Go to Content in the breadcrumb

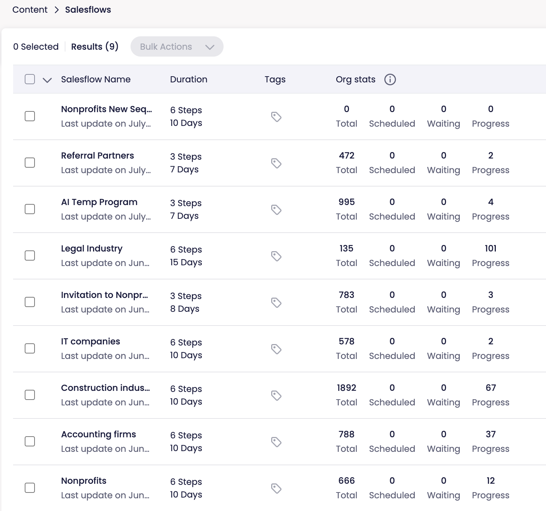click(x=30, y=10)
